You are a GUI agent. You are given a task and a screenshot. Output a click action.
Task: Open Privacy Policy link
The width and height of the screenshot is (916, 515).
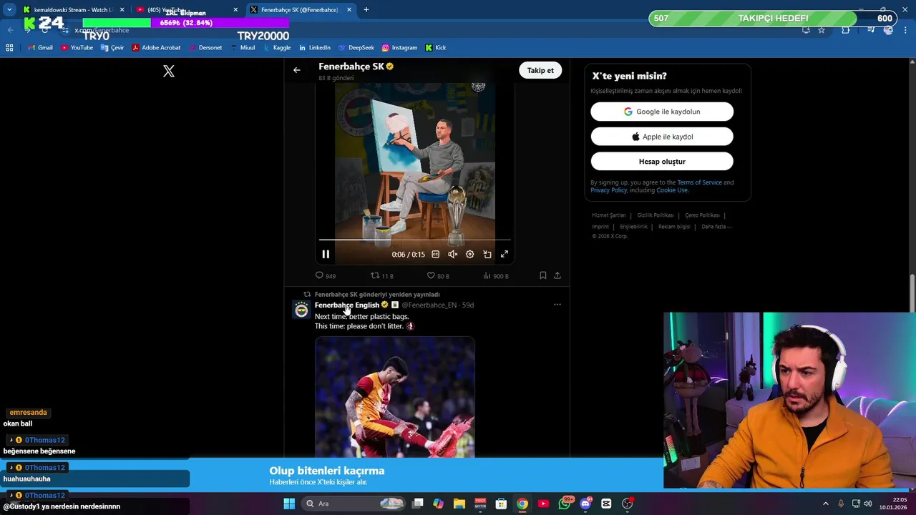click(x=609, y=190)
